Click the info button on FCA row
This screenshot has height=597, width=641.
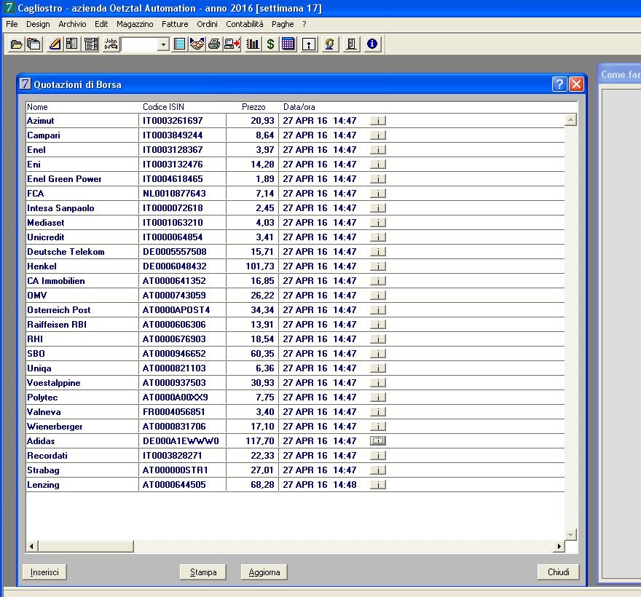point(378,193)
